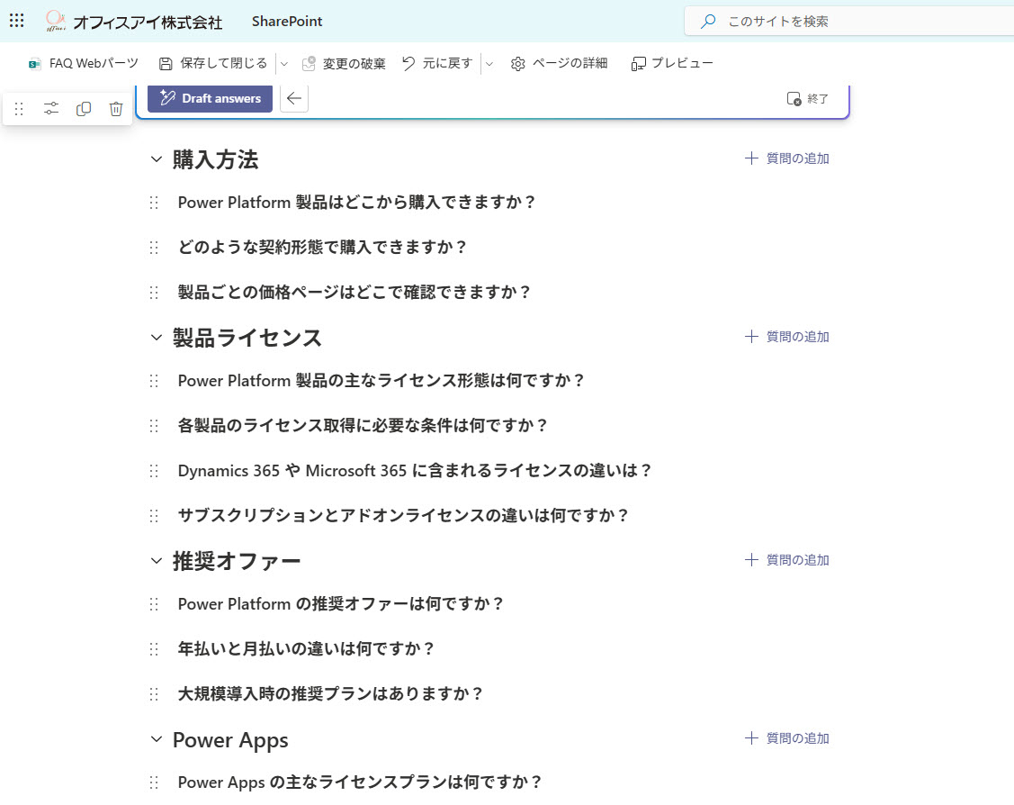Open question 製品ごとの価格ページはどこで確認できますか？
This screenshot has height=805, width=1014.
tap(354, 293)
